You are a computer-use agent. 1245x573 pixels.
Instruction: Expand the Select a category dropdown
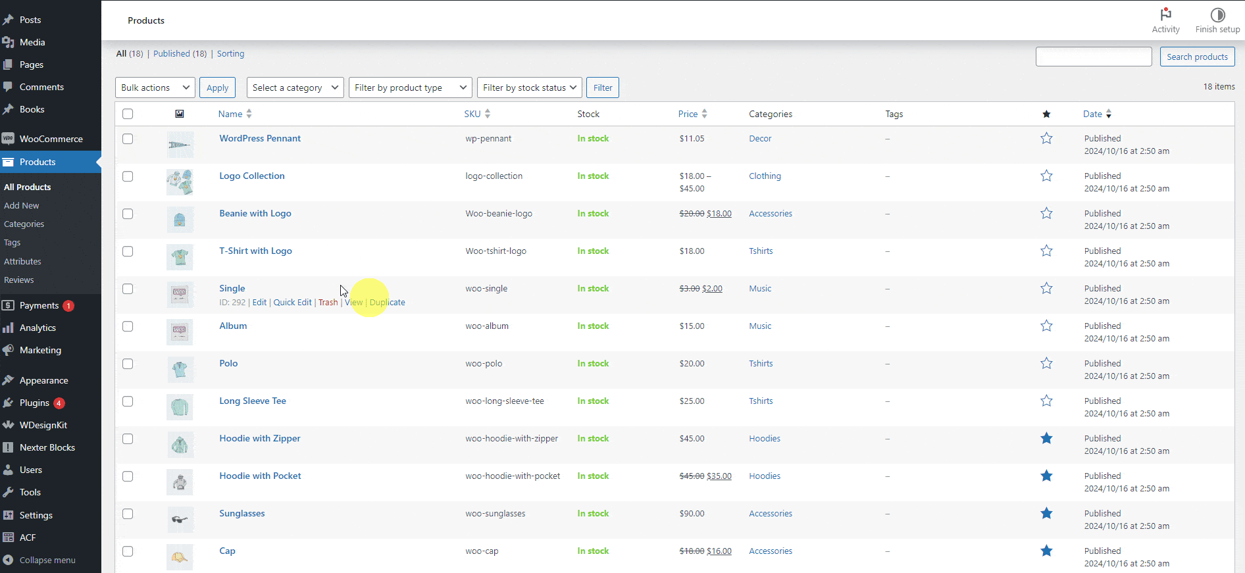click(295, 87)
